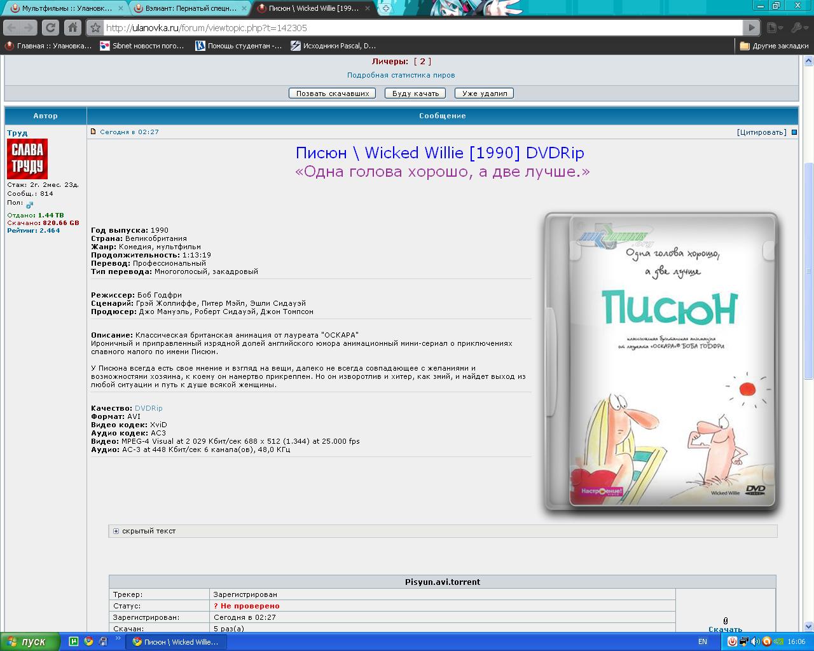The height and width of the screenshot is (651, 814).
Task: Click the browser back arrow button
Action: click(x=12, y=27)
